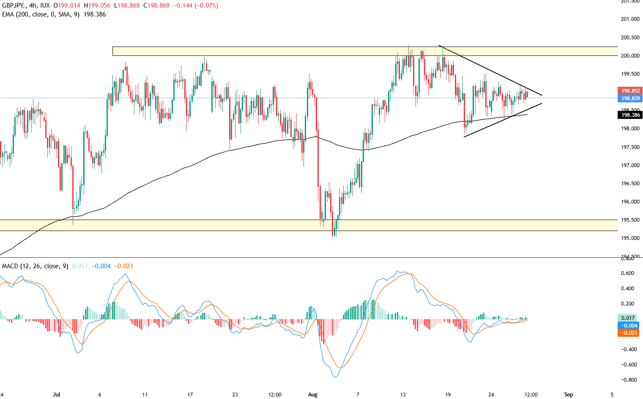
Task: Click the blue 198.839 last-price label
Action: tap(631, 99)
